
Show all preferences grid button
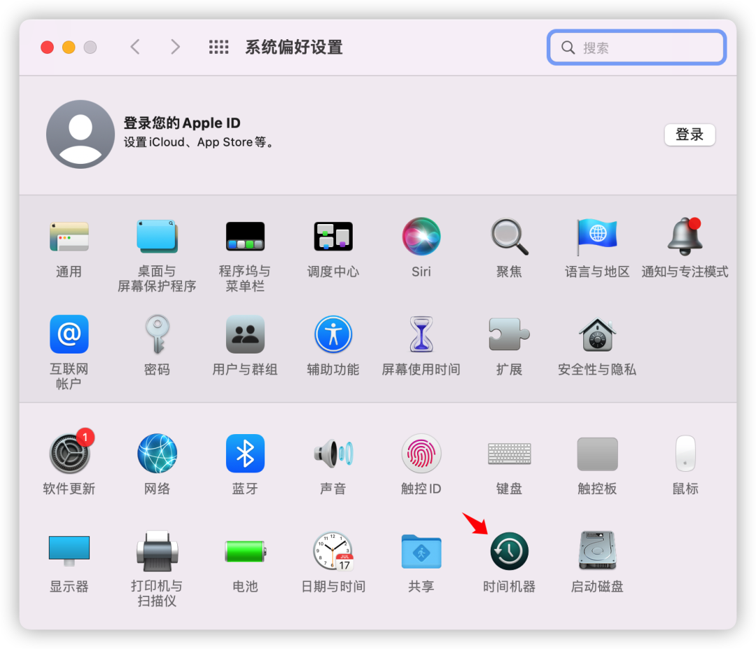coord(219,47)
